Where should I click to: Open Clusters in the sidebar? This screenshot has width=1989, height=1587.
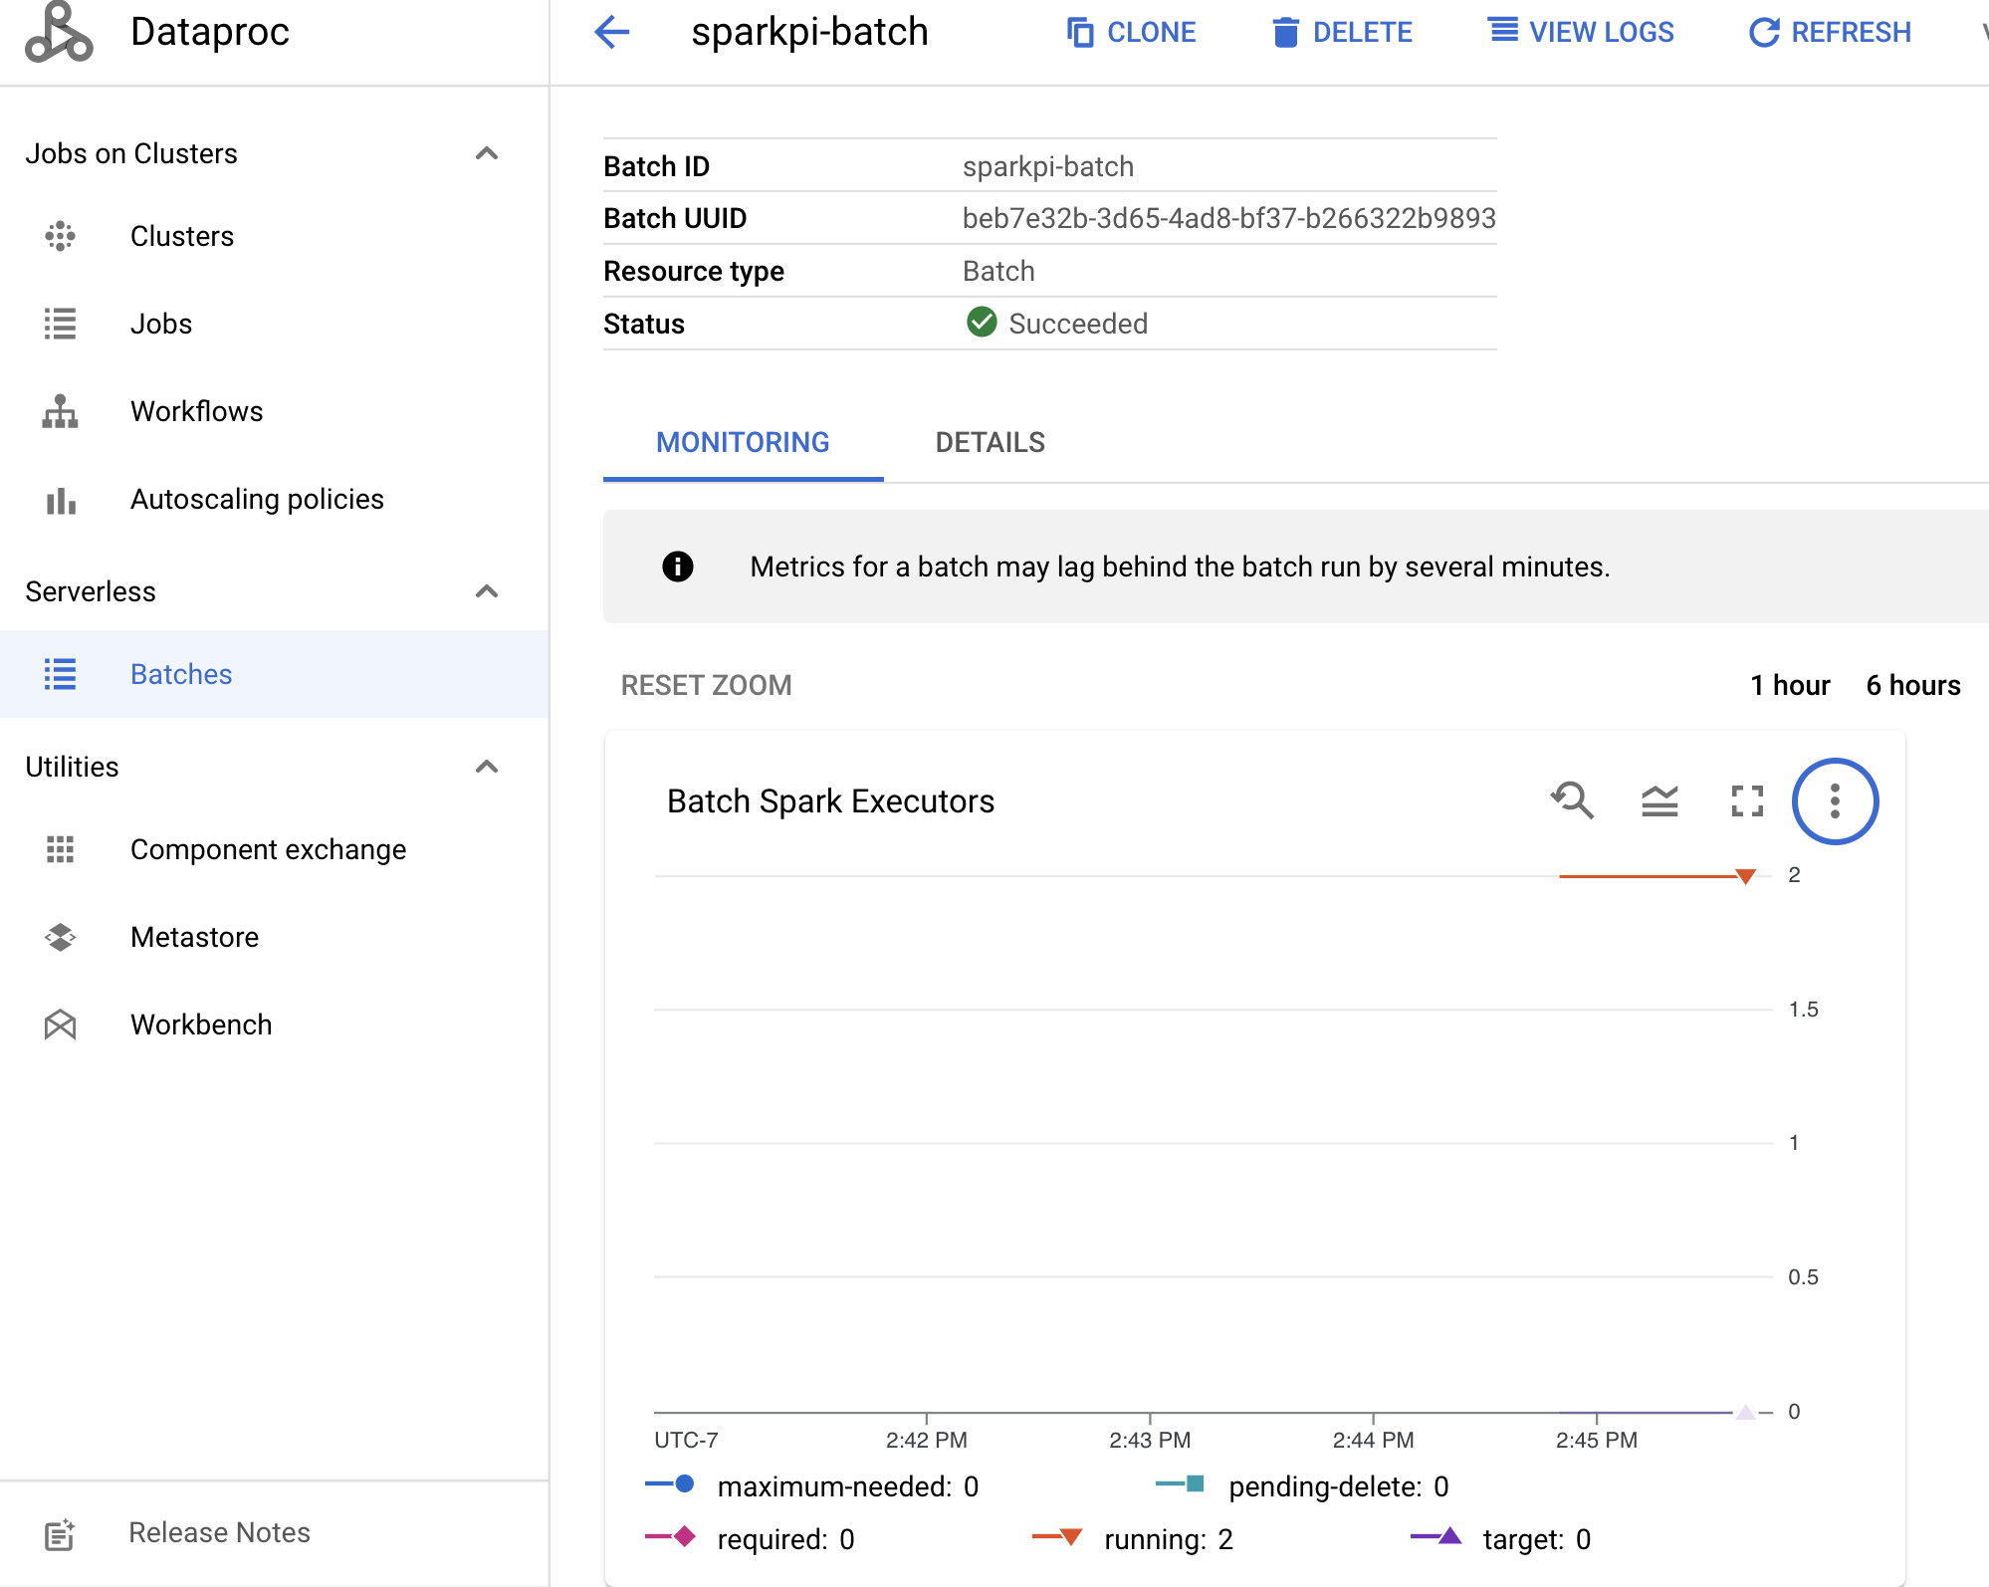181,236
